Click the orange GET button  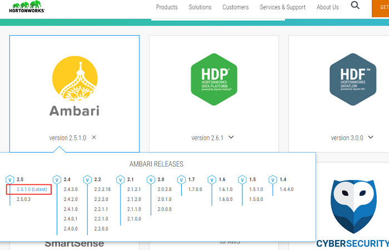point(380,8)
